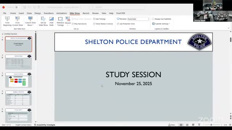232x130 pixels.
Task: Select slide 3 thumbnail with colored boxes
Action: [x=18, y=80]
